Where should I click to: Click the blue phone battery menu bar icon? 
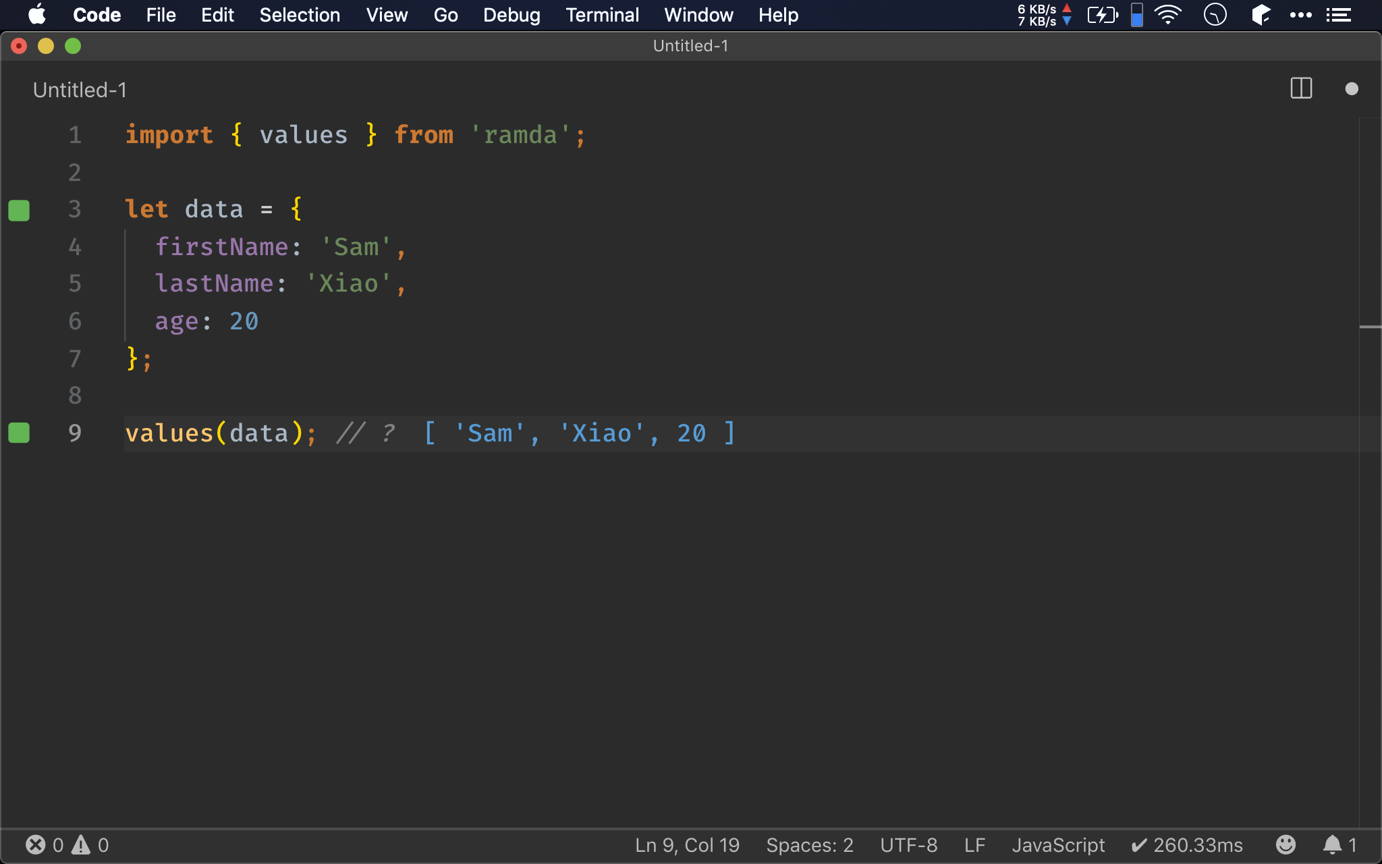(x=1137, y=15)
